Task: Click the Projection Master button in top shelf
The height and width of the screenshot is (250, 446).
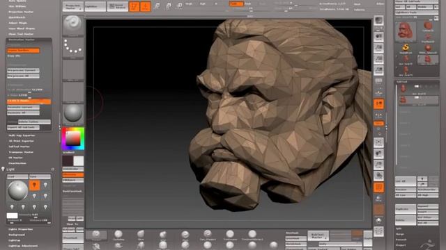Action: click(x=72, y=6)
